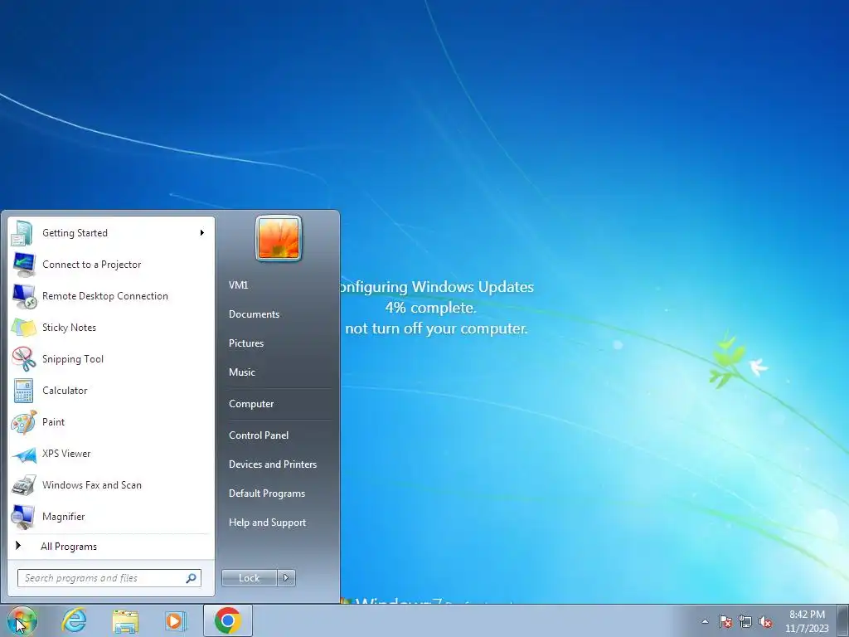The height and width of the screenshot is (637, 849).
Task: Click the Connect to a Projector icon
Action: [23, 265]
